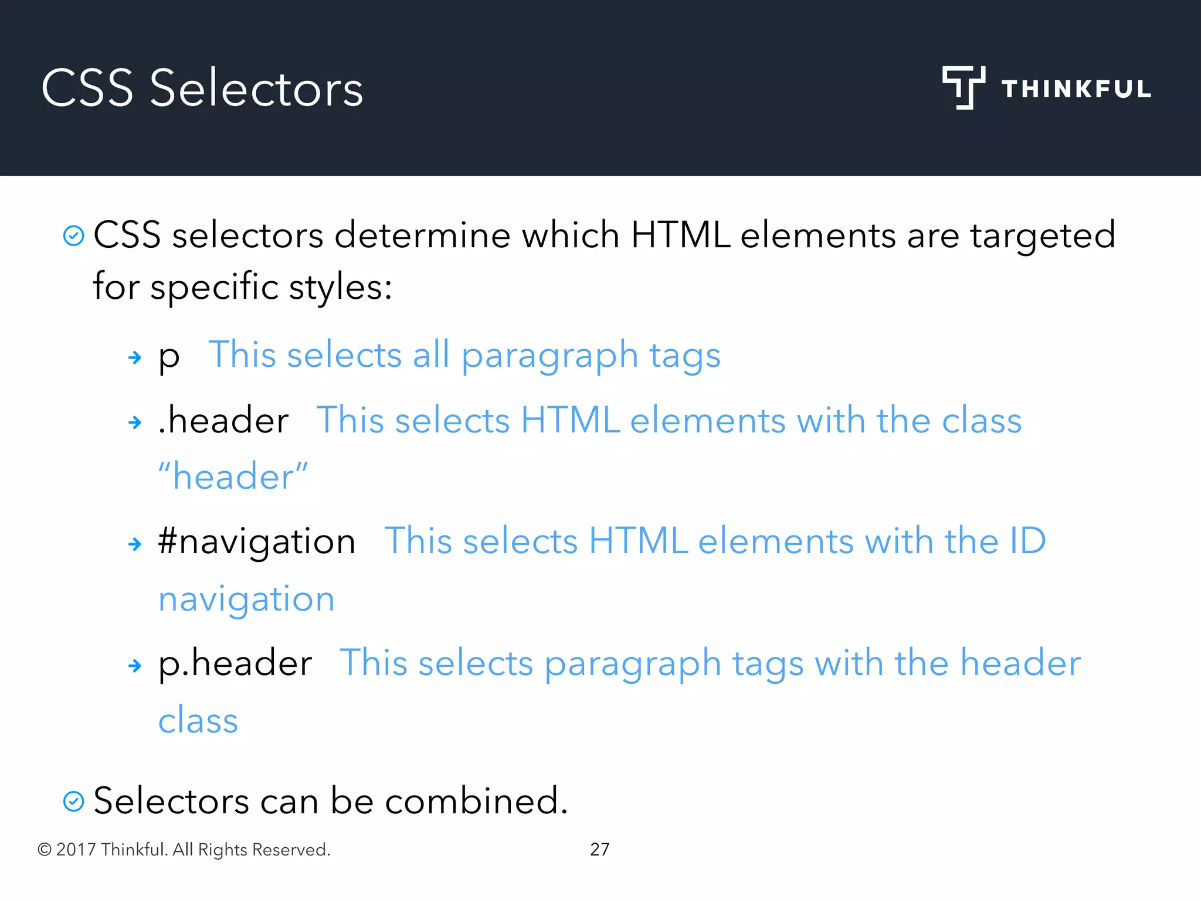Click the .header selector text
The width and height of the screenshot is (1201, 900).
[223, 420]
